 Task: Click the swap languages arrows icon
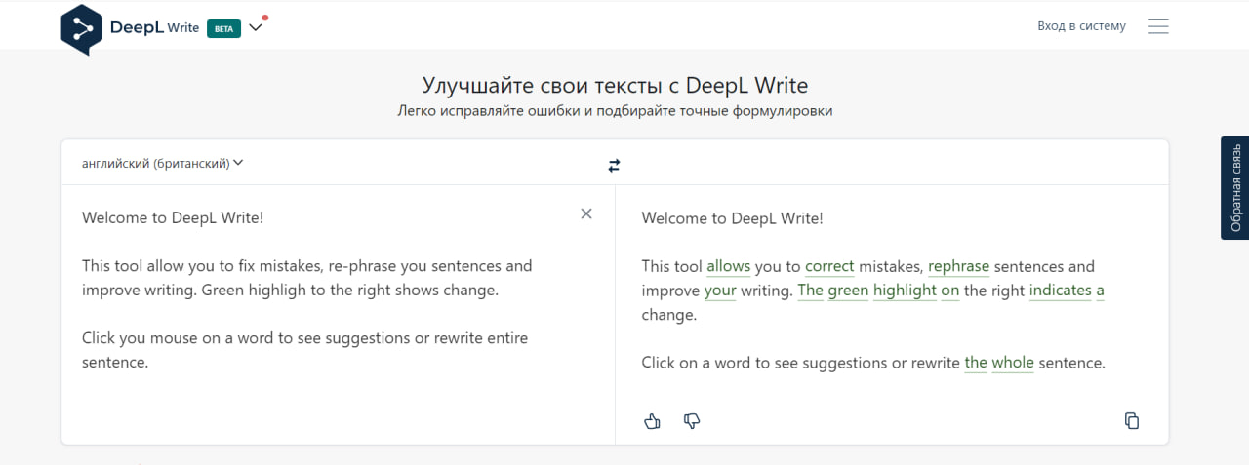(614, 166)
